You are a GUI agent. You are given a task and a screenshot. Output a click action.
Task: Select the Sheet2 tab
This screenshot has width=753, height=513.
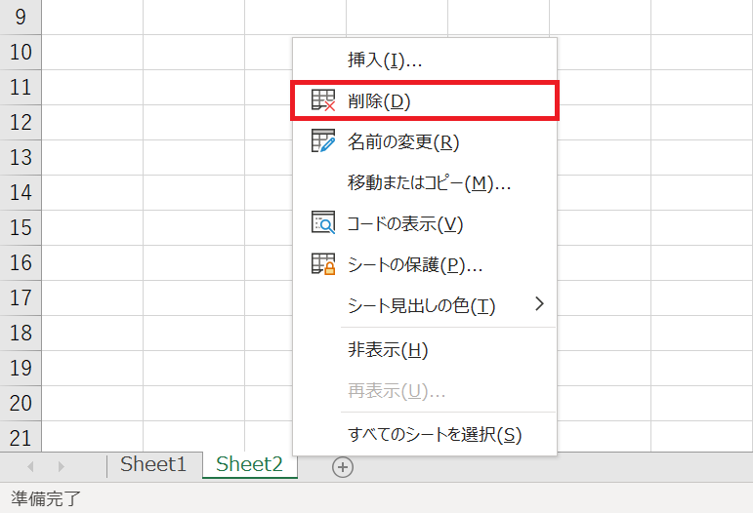click(250, 464)
